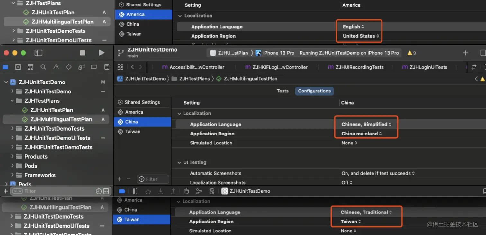Open the Accessibilit...wController editor tab
This screenshot has height=235, width=486.
[x=193, y=67]
